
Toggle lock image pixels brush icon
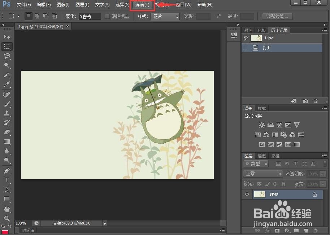click(x=268, y=184)
